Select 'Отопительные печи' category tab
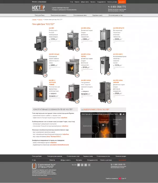The height and width of the screenshot is (183, 158). tap(80, 15)
